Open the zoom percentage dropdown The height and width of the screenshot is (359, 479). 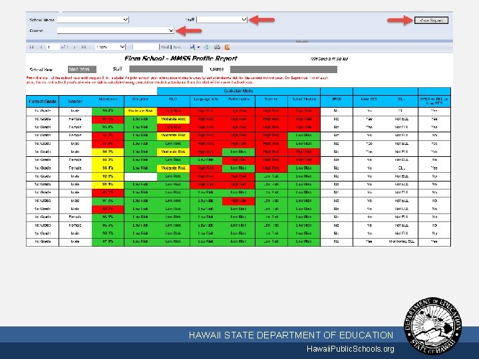pyautogui.click(x=110, y=47)
